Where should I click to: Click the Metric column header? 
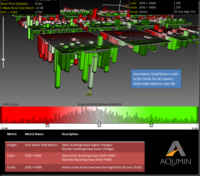(12, 134)
